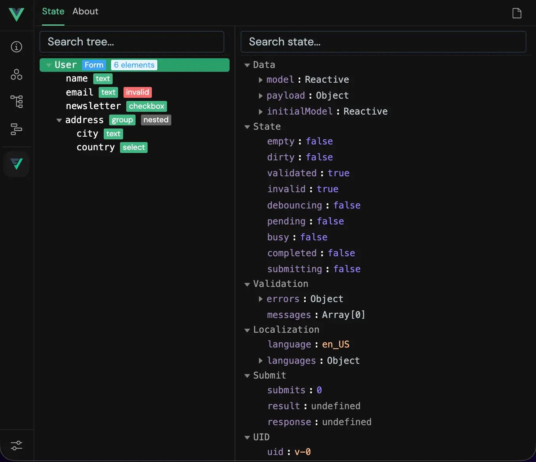The height and width of the screenshot is (462, 536).
Task: Collapse the Validation section
Action: pyautogui.click(x=247, y=285)
